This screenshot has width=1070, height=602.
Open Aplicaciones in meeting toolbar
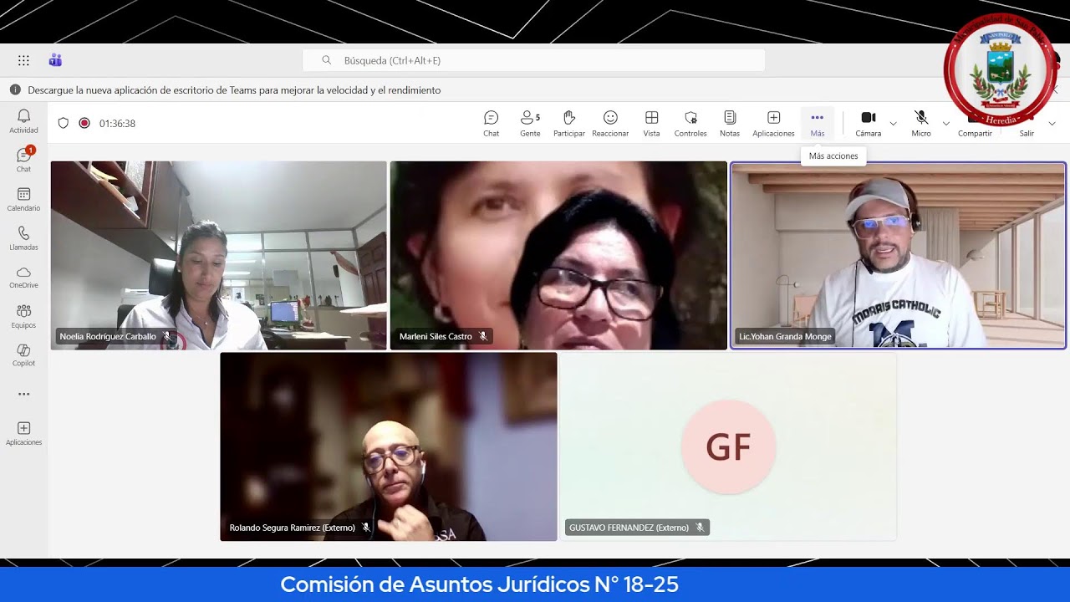773,124
